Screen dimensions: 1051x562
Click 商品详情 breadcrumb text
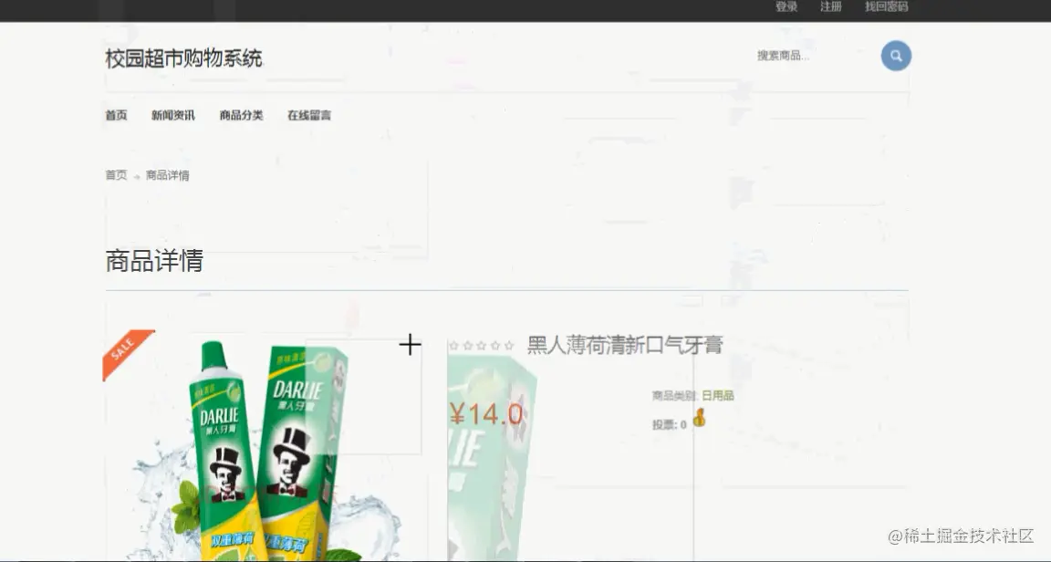click(168, 175)
